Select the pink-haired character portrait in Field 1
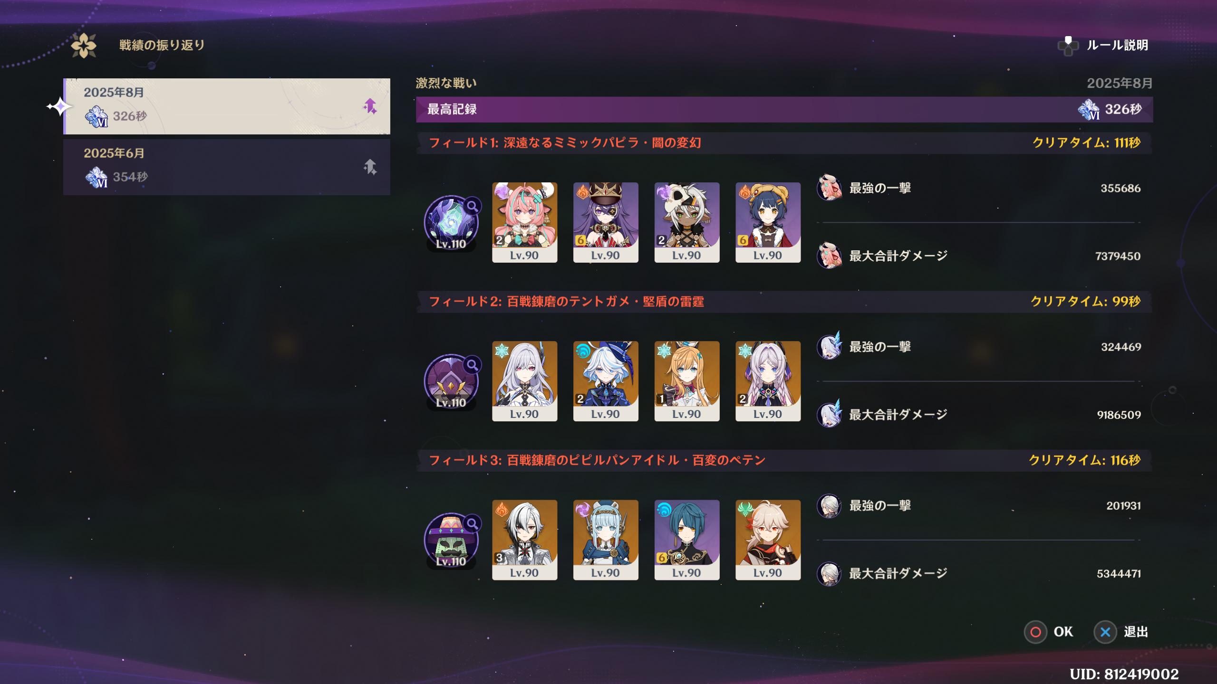This screenshot has width=1217, height=684. 524,222
